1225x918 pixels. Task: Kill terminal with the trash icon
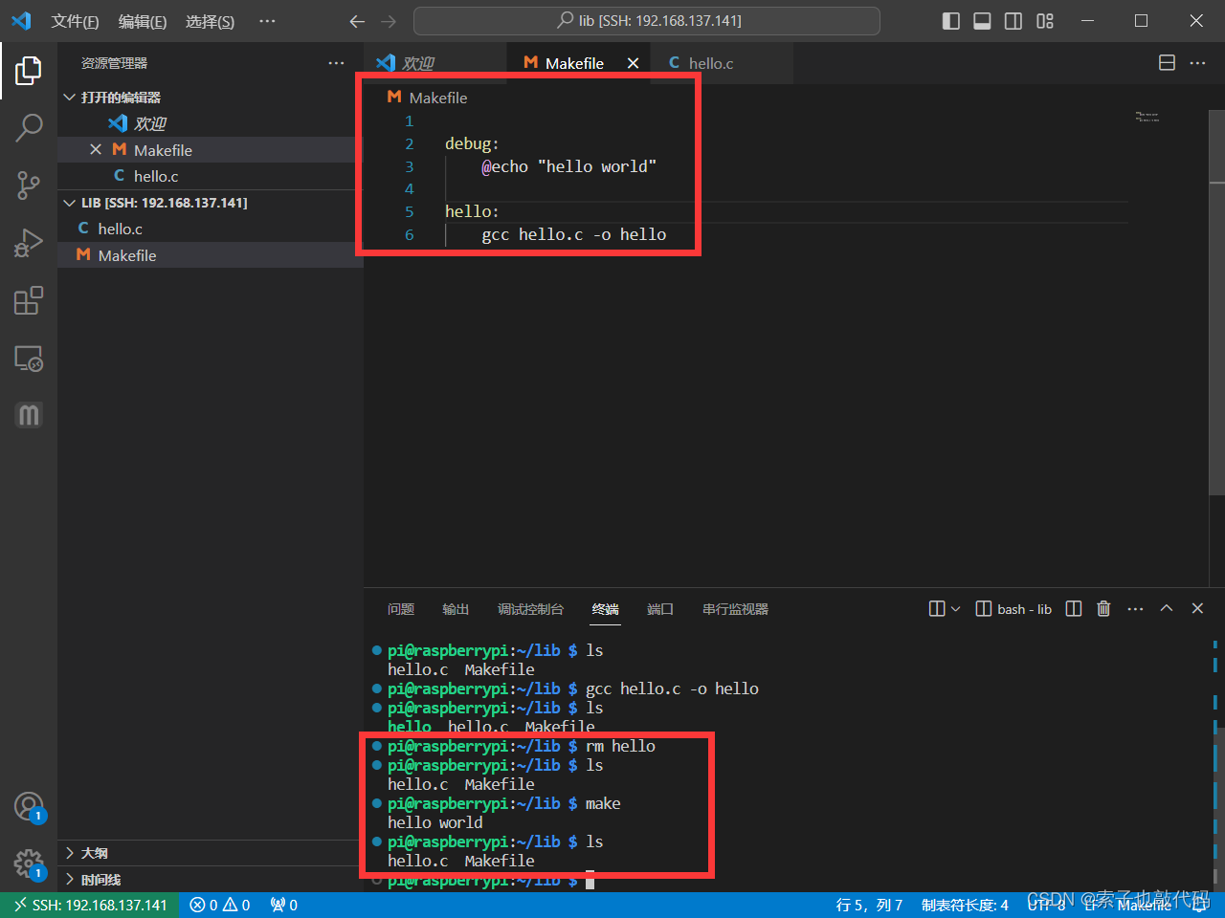pyautogui.click(x=1103, y=609)
